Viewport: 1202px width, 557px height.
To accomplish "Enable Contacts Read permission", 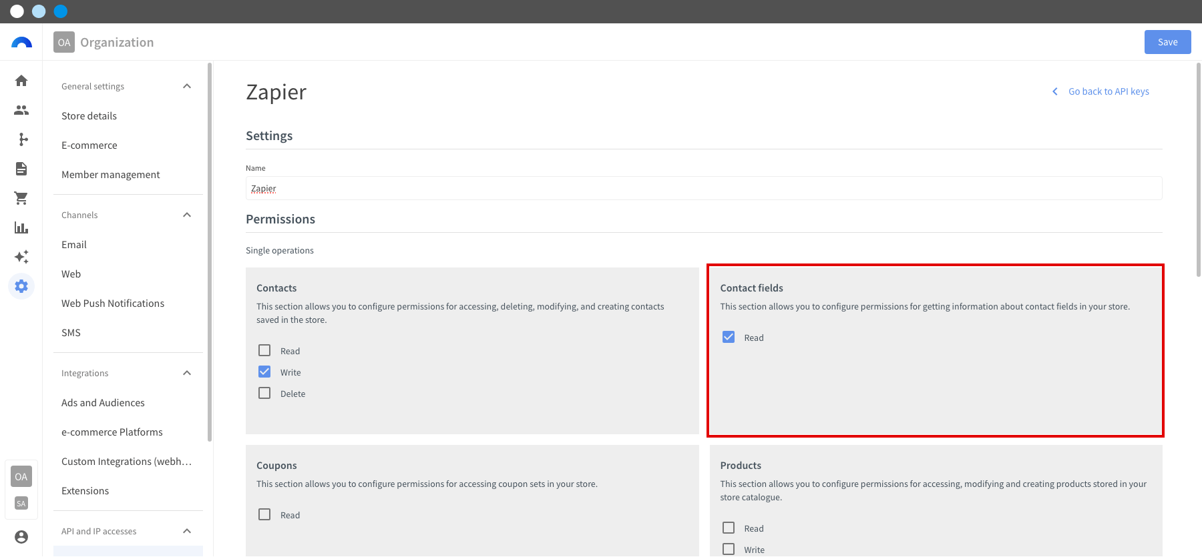I will [x=264, y=350].
